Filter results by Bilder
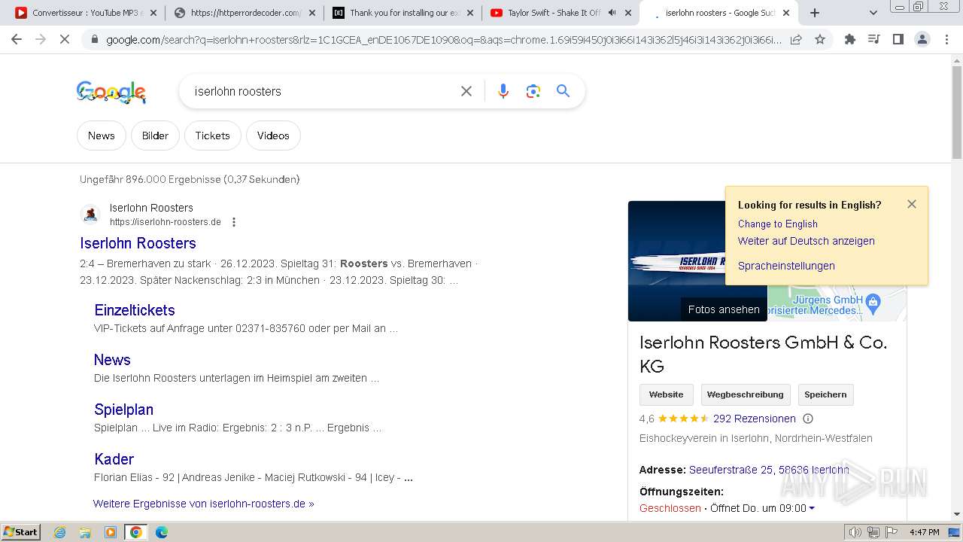This screenshot has width=963, height=542. pyautogui.click(x=155, y=135)
